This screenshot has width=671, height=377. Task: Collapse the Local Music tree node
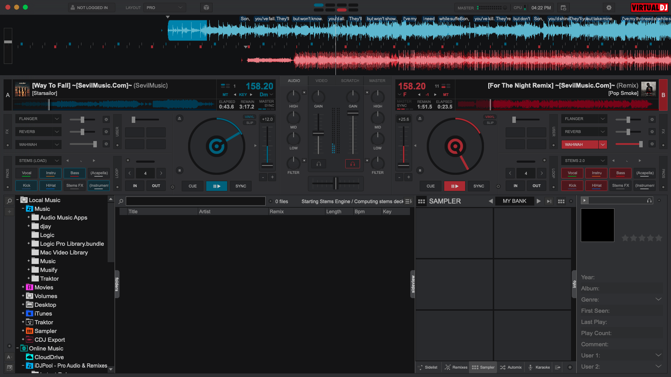[x=17, y=200]
